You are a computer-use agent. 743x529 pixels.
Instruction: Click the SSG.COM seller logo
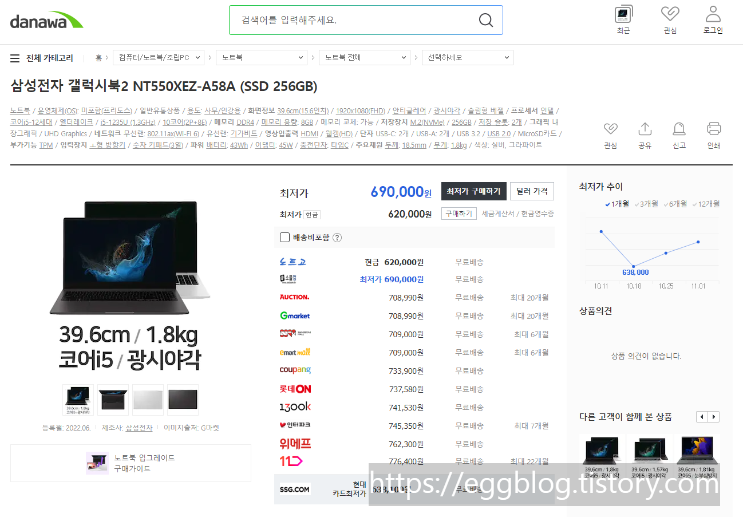pos(294,489)
